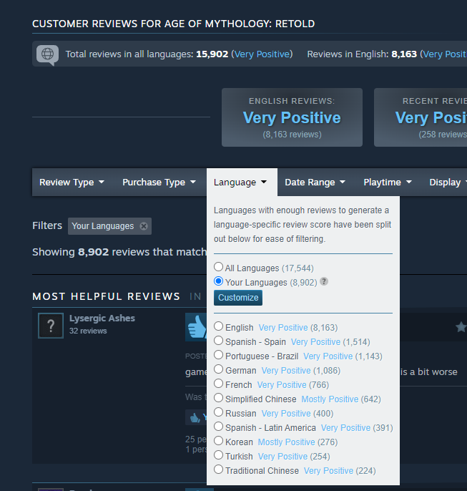
Task: Click the globe speech-bubble languages icon
Action: click(47, 55)
